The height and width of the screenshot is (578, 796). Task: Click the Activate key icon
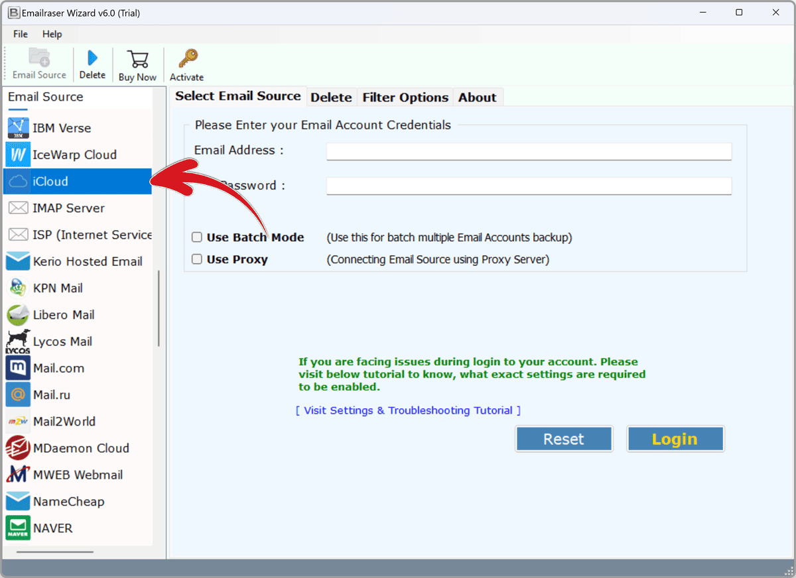click(187, 58)
